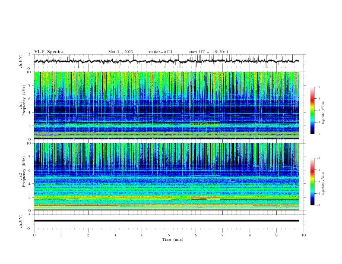Image resolution: width=342 pixels, height=264 pixels.
Task: Click the "5" tick on the Time axis
Action: tap(169, 235)
